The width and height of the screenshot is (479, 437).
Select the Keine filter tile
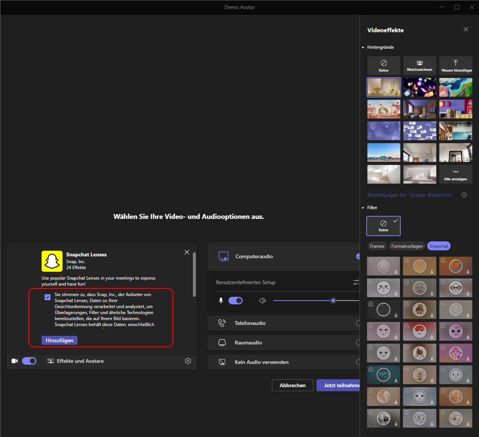tap(383, 226)
